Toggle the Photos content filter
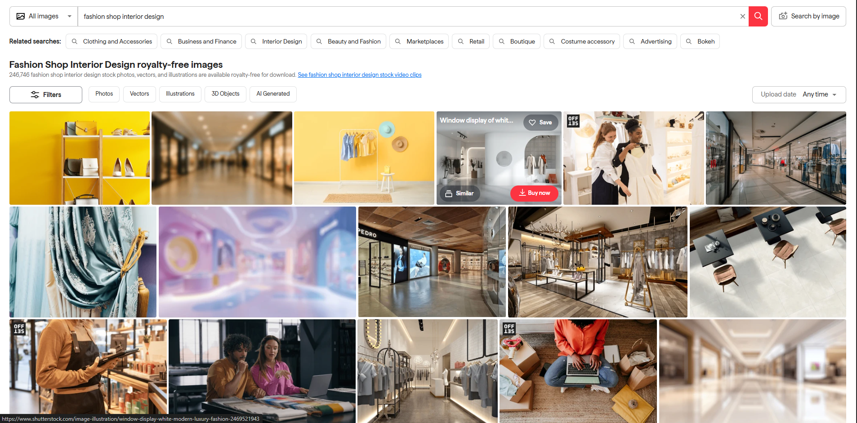The image size is (857, 423). coord(104,94)
